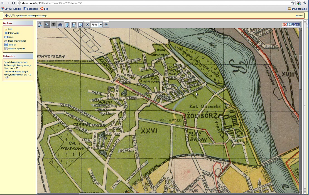Screen dimensions: 309x195
Task: Open Treść (nowe okno) link
Action: (x=17, y=41)
